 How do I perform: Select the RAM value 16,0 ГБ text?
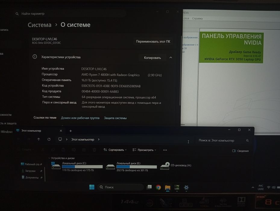point(99,80)
